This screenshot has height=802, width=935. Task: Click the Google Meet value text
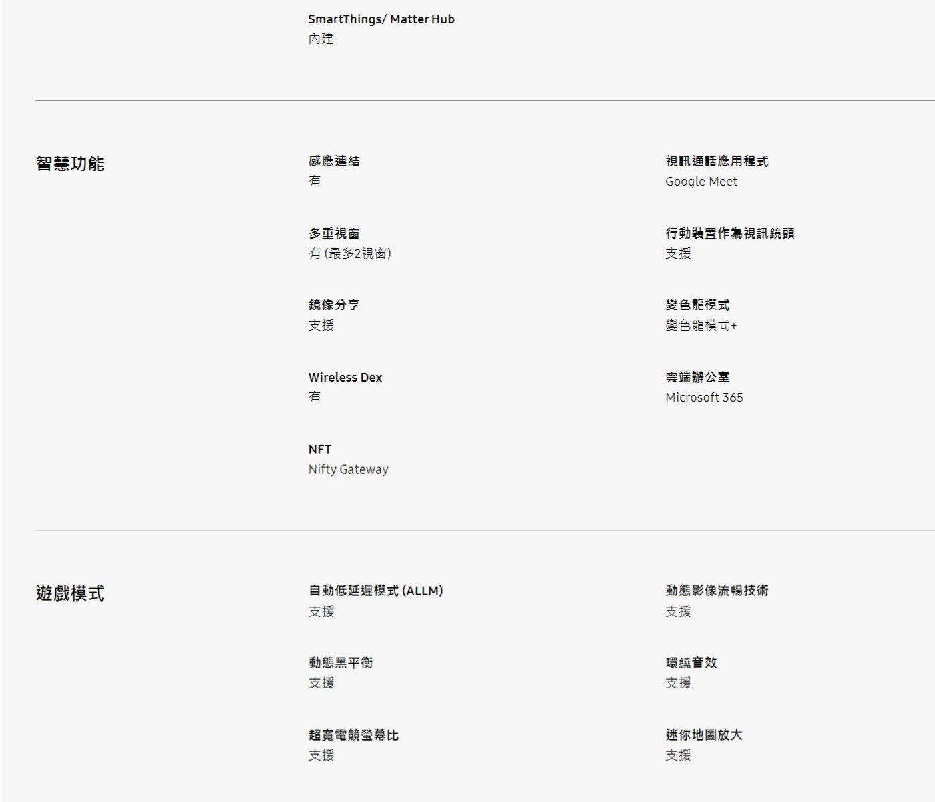tap(701, 181)
